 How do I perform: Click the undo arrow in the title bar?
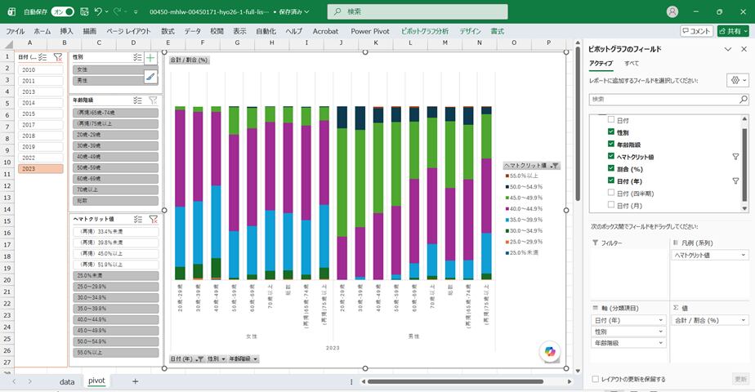pyautogui.click(x=98, y=11)
